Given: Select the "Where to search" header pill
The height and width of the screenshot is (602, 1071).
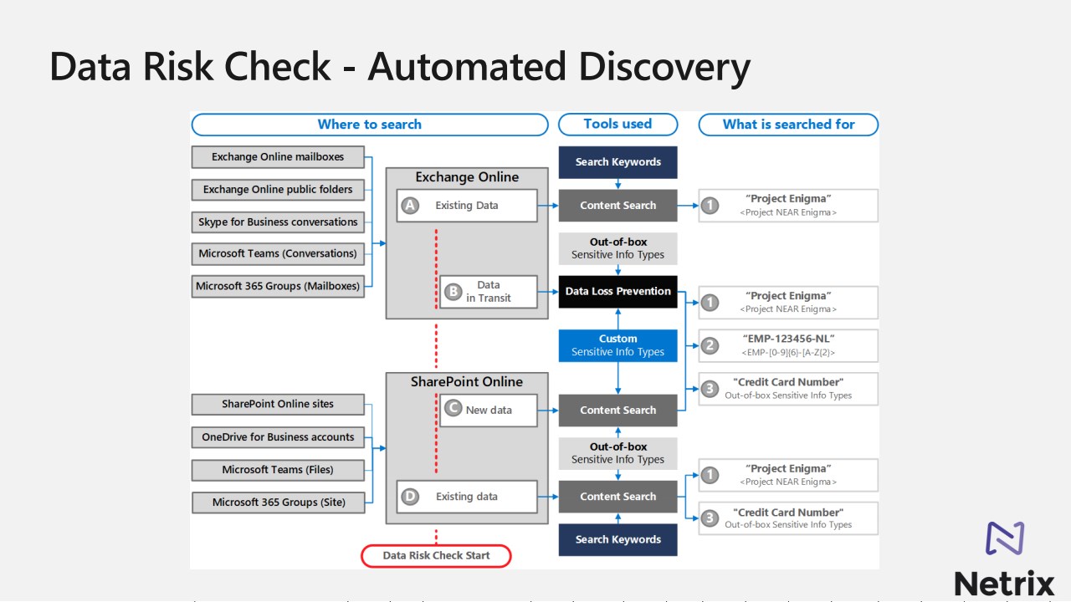Looking at the screenshot, I should 370,125.
